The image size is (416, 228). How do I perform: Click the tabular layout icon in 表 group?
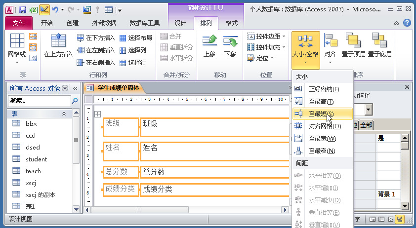coord(33,47)
